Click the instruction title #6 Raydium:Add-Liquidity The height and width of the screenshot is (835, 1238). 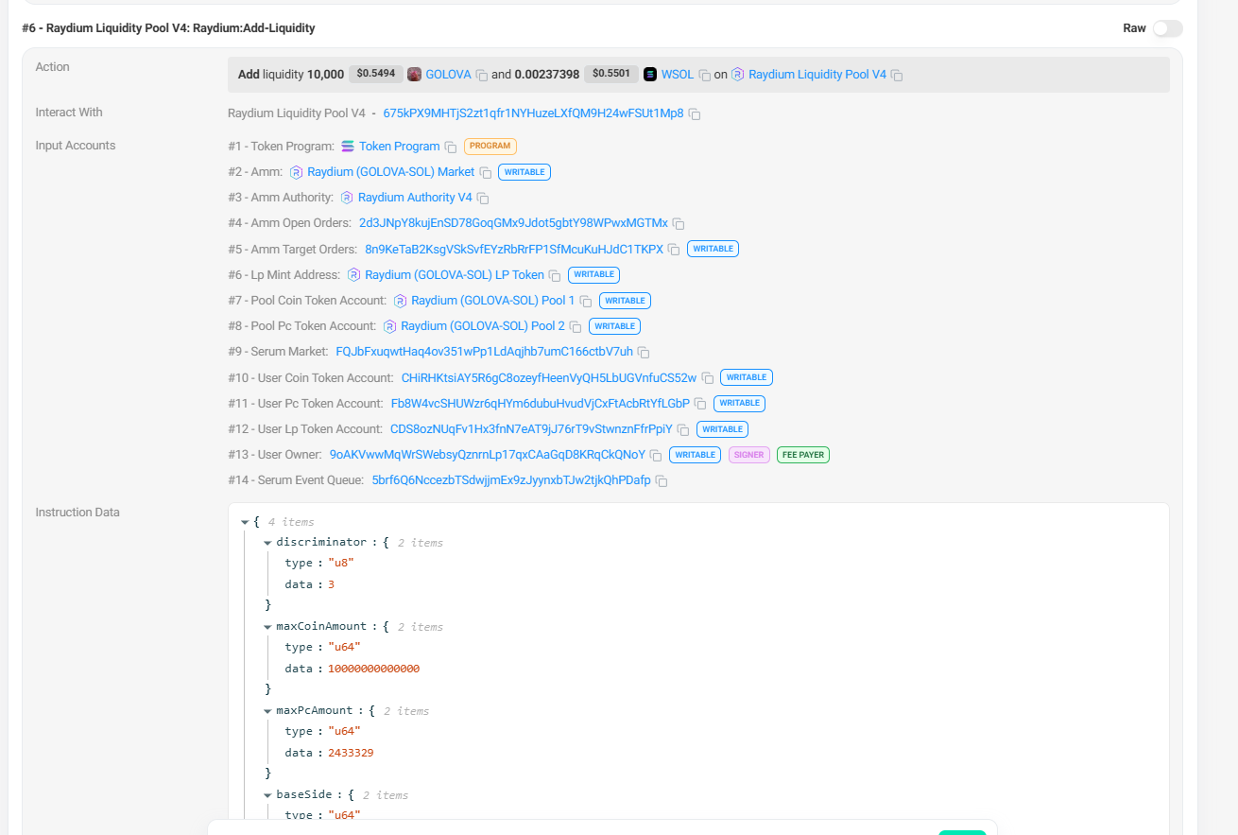169,28
